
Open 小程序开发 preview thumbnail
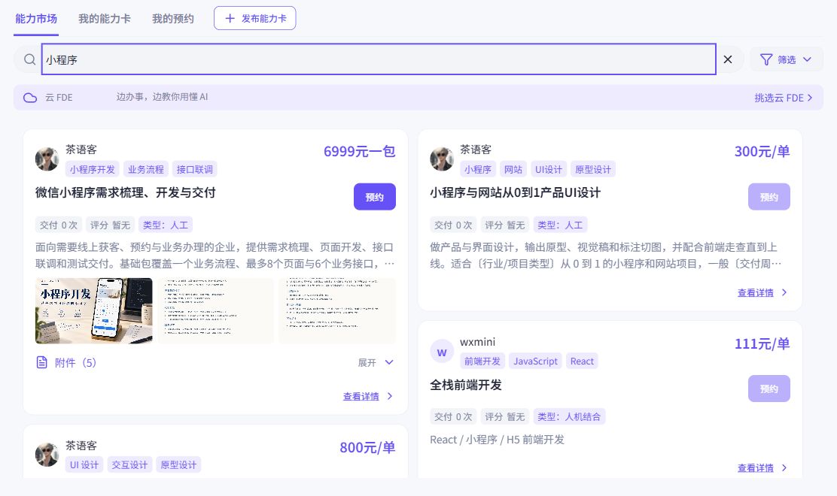(94, 310)
